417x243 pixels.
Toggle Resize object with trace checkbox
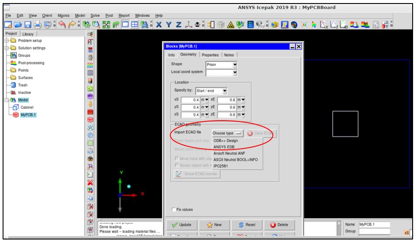176,165
